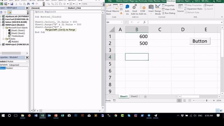Switch to Normal view in the status bar

(x=179, y=100)
